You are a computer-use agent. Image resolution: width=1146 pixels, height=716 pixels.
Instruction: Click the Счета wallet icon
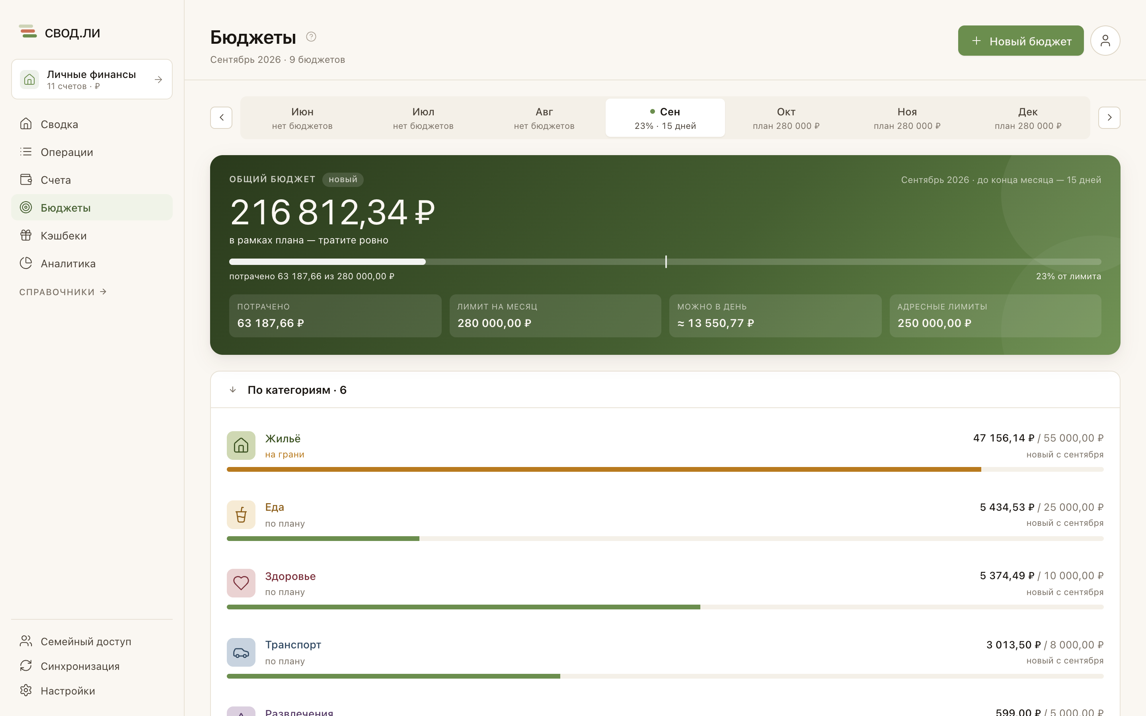click(x=26, y=180)
